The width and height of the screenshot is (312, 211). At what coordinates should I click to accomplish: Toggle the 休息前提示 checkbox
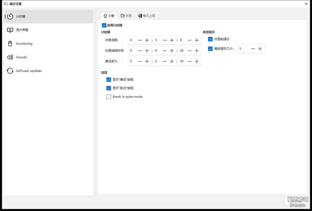[210, 39]
